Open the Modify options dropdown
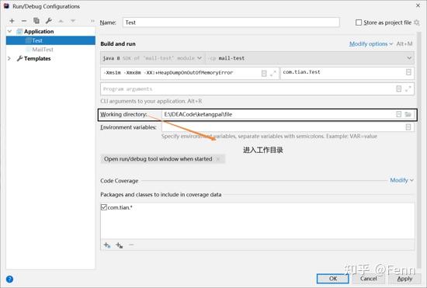 [371, 43]
